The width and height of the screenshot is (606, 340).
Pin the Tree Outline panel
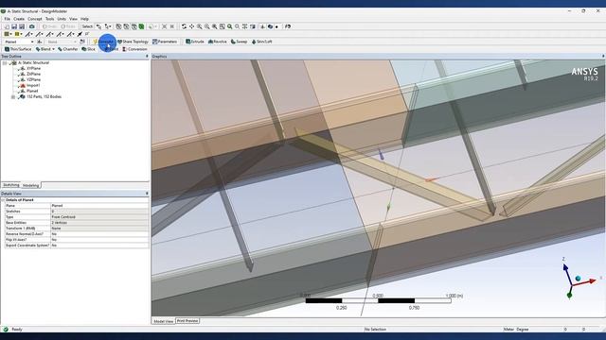point(147,57)
